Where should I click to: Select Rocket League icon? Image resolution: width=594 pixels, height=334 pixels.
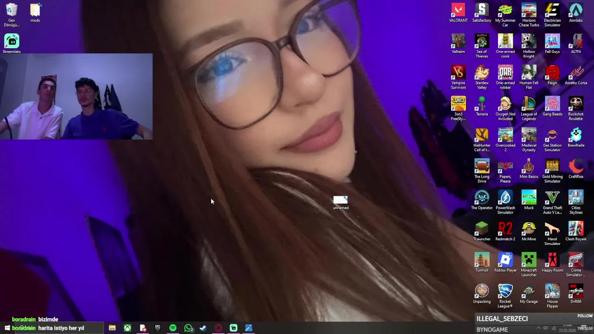click(505, 295)
